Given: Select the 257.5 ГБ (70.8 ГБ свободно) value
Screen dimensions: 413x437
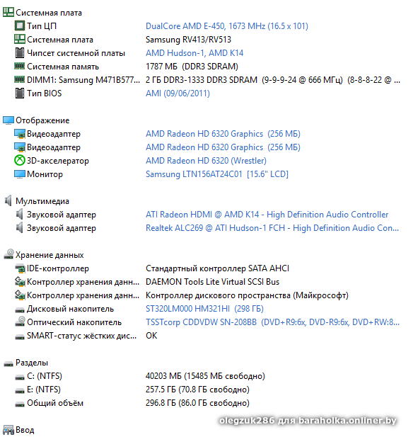Looking at the screenshot, I should click(197, 389).
